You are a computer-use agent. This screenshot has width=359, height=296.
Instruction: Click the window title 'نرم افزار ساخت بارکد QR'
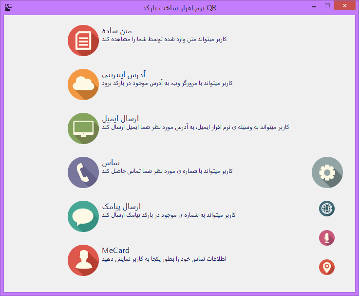point(179,8)
